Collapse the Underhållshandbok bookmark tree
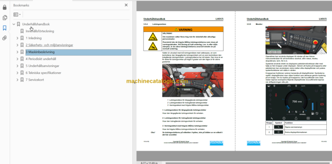The height and width of the screenshot is (164, 332). (x=14, y=24)
